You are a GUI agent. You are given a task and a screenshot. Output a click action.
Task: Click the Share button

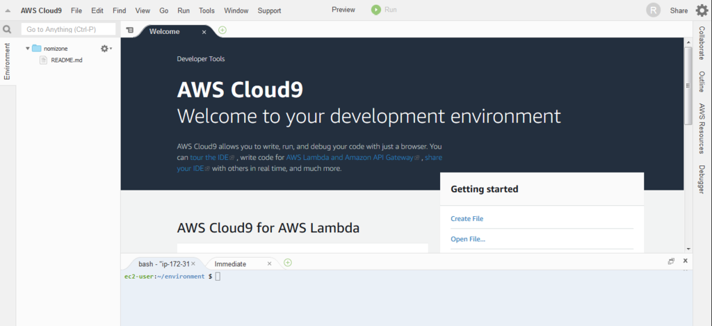click(679, 10)
